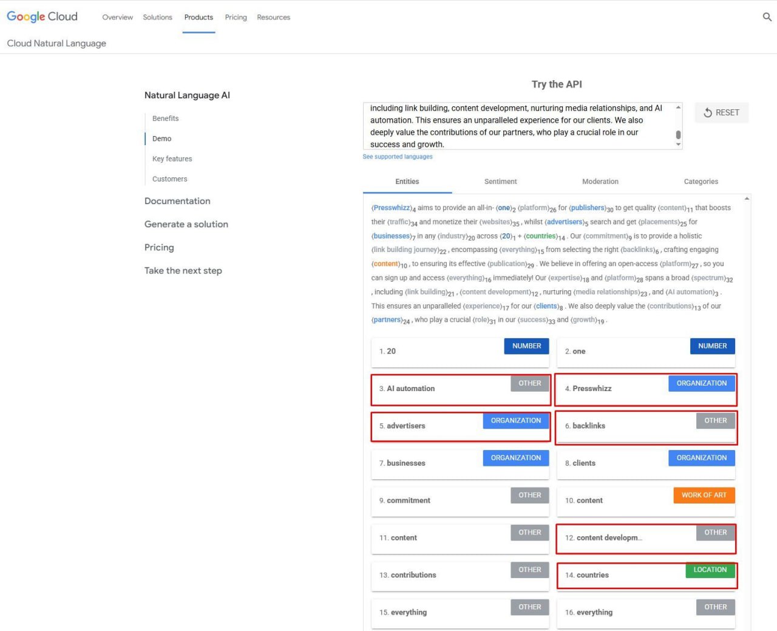Image resolution: width=777 pixels, height=631 pixels.
Task: Select Key features in sidebar
Action: click(x=172, y=159)
